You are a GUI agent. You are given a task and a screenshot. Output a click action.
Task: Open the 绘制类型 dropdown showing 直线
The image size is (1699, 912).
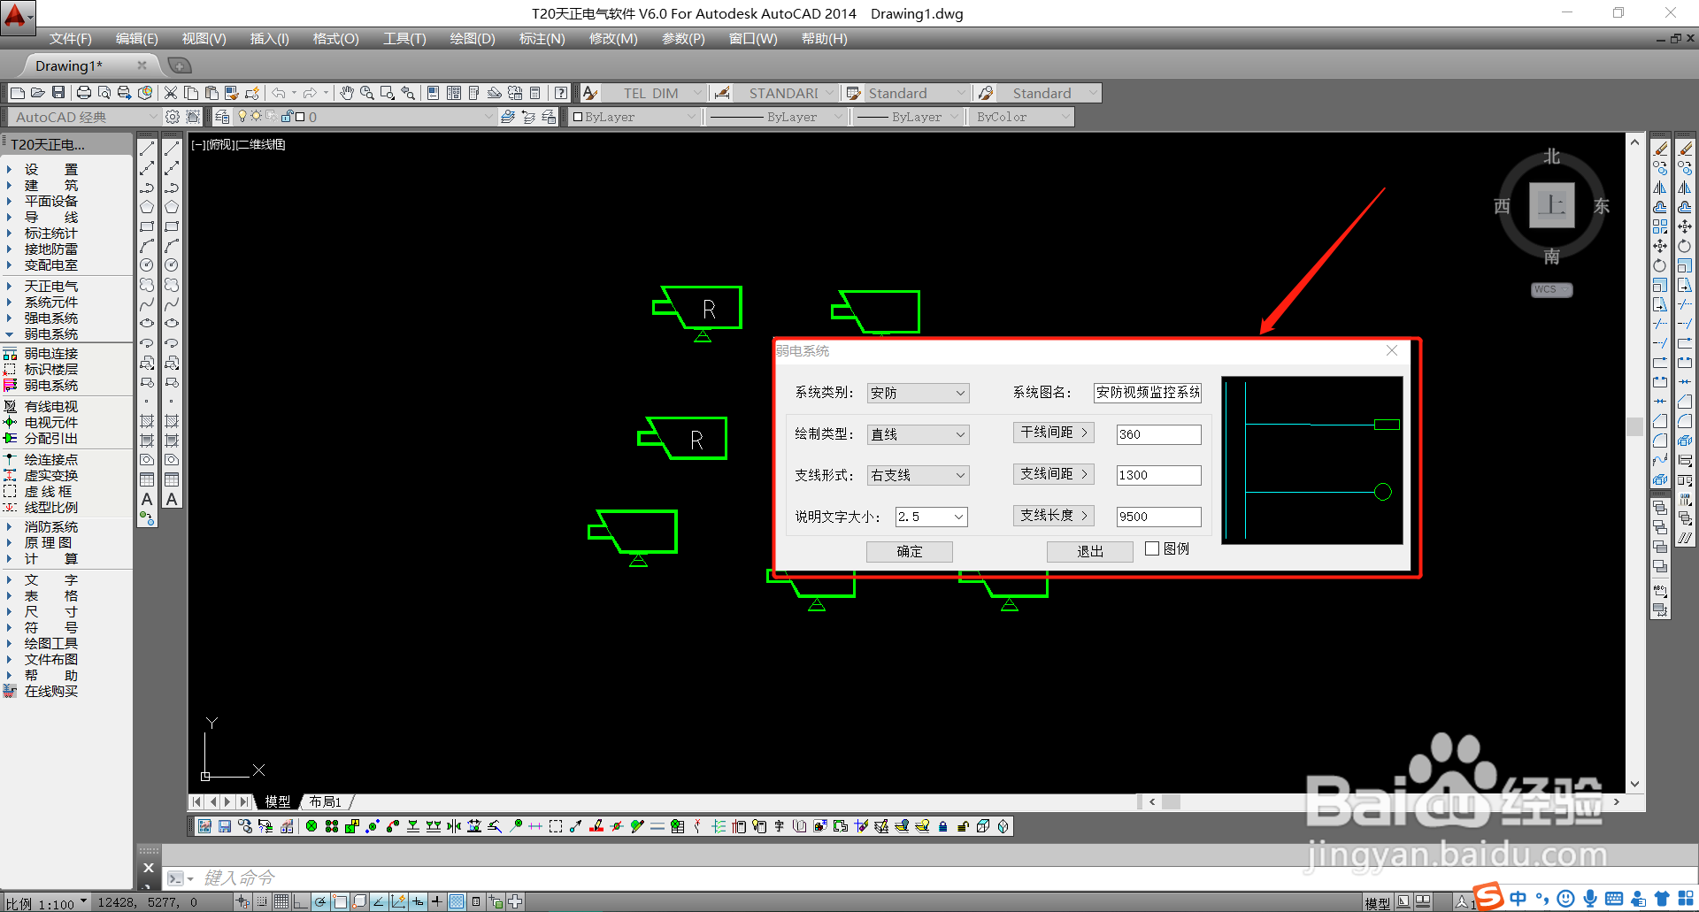click(918, 434)
